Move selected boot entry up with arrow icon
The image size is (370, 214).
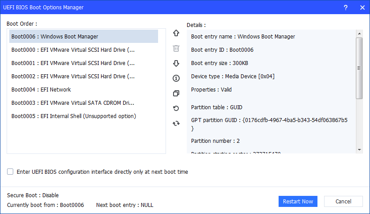[176, 33]
